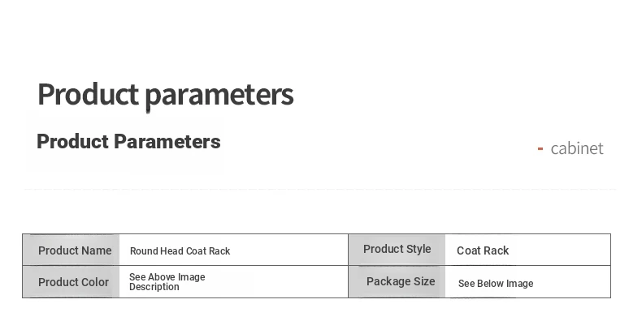Click the word 'Description' in color row

coord(154,287)
